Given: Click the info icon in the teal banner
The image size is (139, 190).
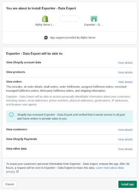Looking at the screenshot, I should [x=11, y=115].
